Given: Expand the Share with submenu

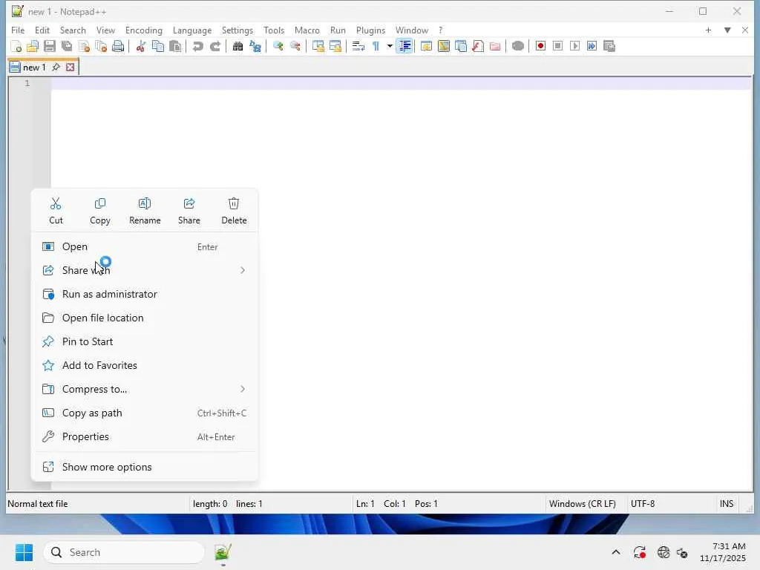Looking at the screenshot, I should (145, 270).
